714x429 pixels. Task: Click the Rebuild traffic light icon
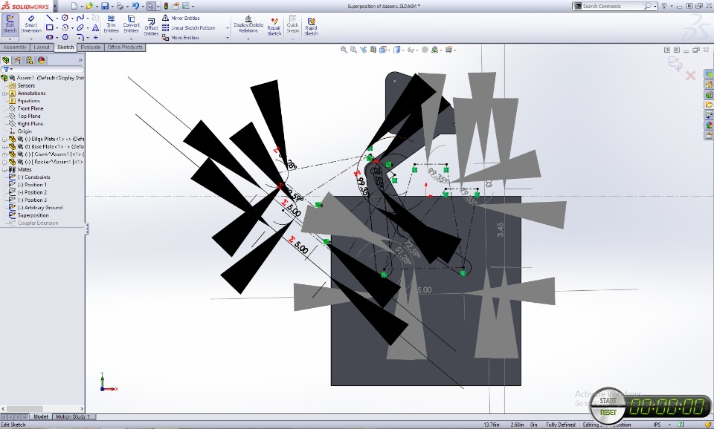coord(166,6)
